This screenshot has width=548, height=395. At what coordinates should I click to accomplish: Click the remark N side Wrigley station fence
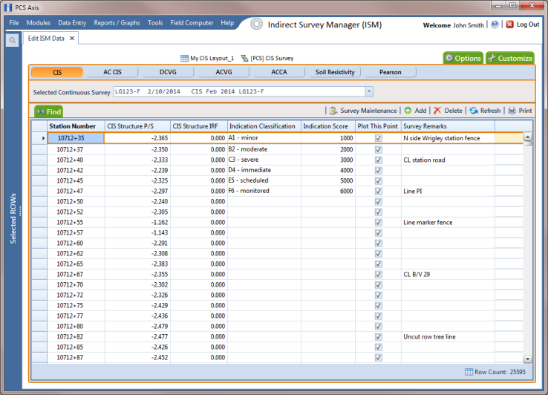442,138
